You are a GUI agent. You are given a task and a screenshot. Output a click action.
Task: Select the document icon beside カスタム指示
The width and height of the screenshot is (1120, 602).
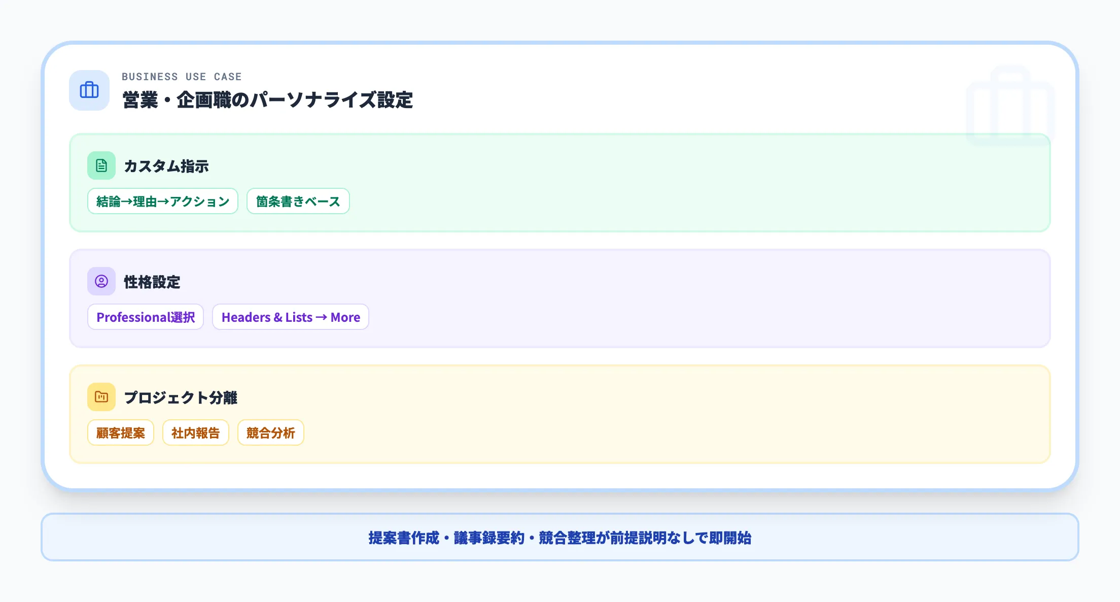[101, 165]
